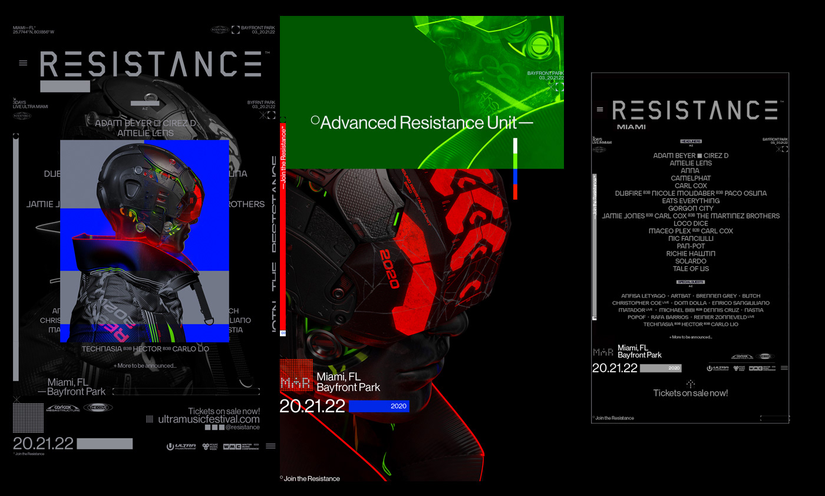
Task: Click the blue 2020 bar on center poster
Action: pos(379,406)
